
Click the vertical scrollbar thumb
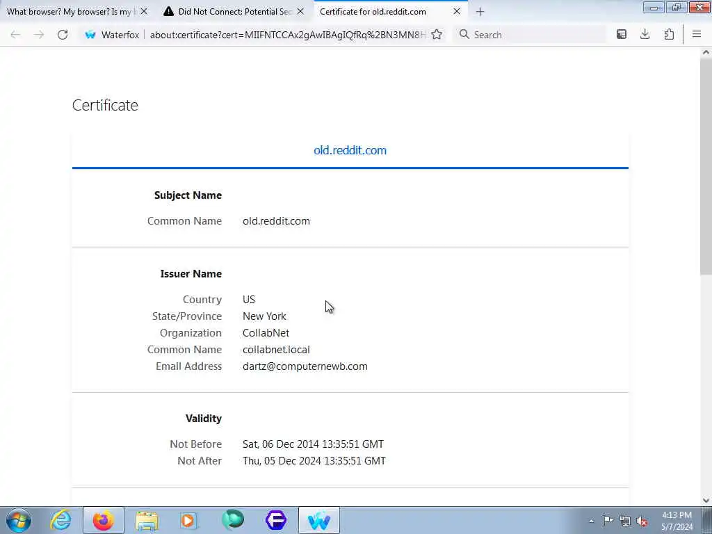(x=706, y=167)
